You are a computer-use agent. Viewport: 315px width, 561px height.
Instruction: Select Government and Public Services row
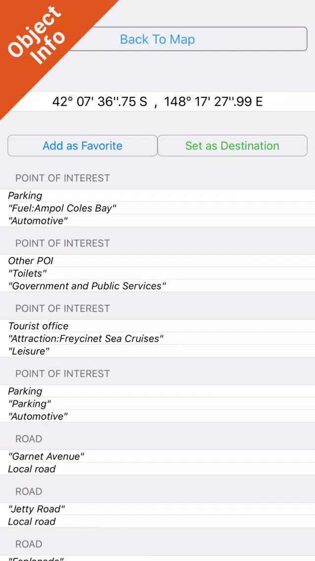[x=158, y=286]
